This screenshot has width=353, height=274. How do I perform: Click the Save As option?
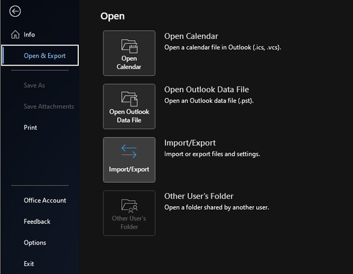tap(40, 85)
